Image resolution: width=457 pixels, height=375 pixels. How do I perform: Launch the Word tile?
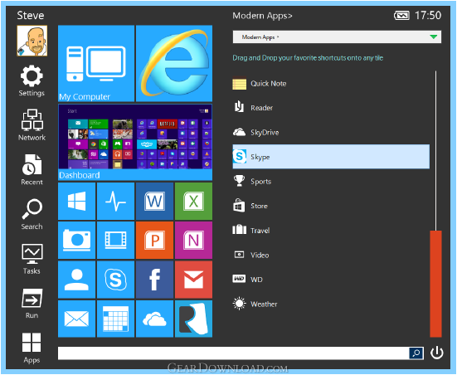154,202
